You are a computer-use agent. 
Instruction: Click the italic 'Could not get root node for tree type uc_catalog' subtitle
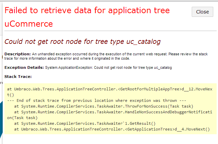click(83, 41)
